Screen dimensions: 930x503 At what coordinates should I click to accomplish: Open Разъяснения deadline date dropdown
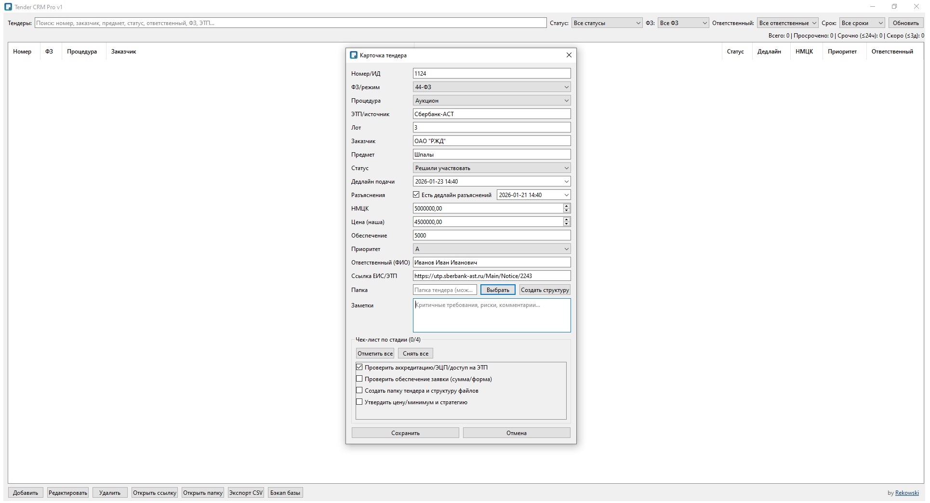tap(567, 195)
